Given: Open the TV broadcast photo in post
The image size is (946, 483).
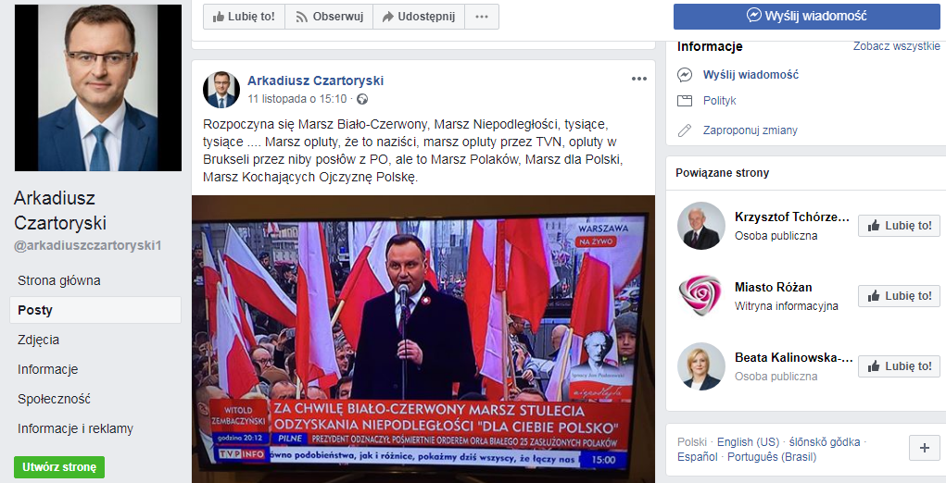Looking at the screenshot, I should pos(423,339).
